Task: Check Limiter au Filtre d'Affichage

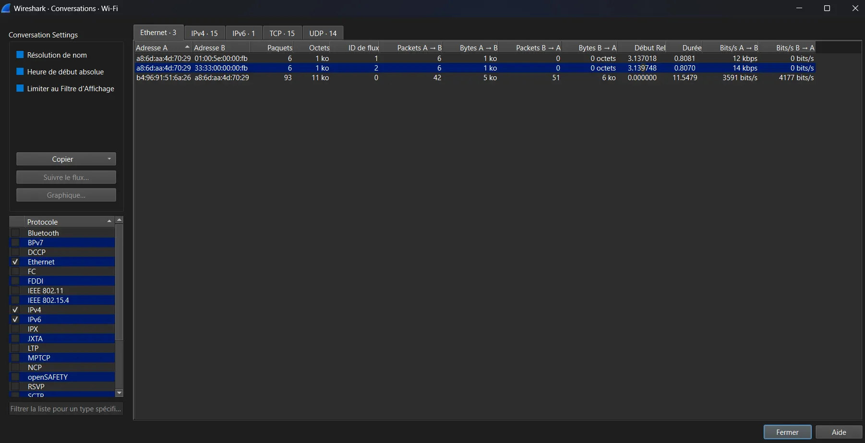Action: click(x=20, y=88)
